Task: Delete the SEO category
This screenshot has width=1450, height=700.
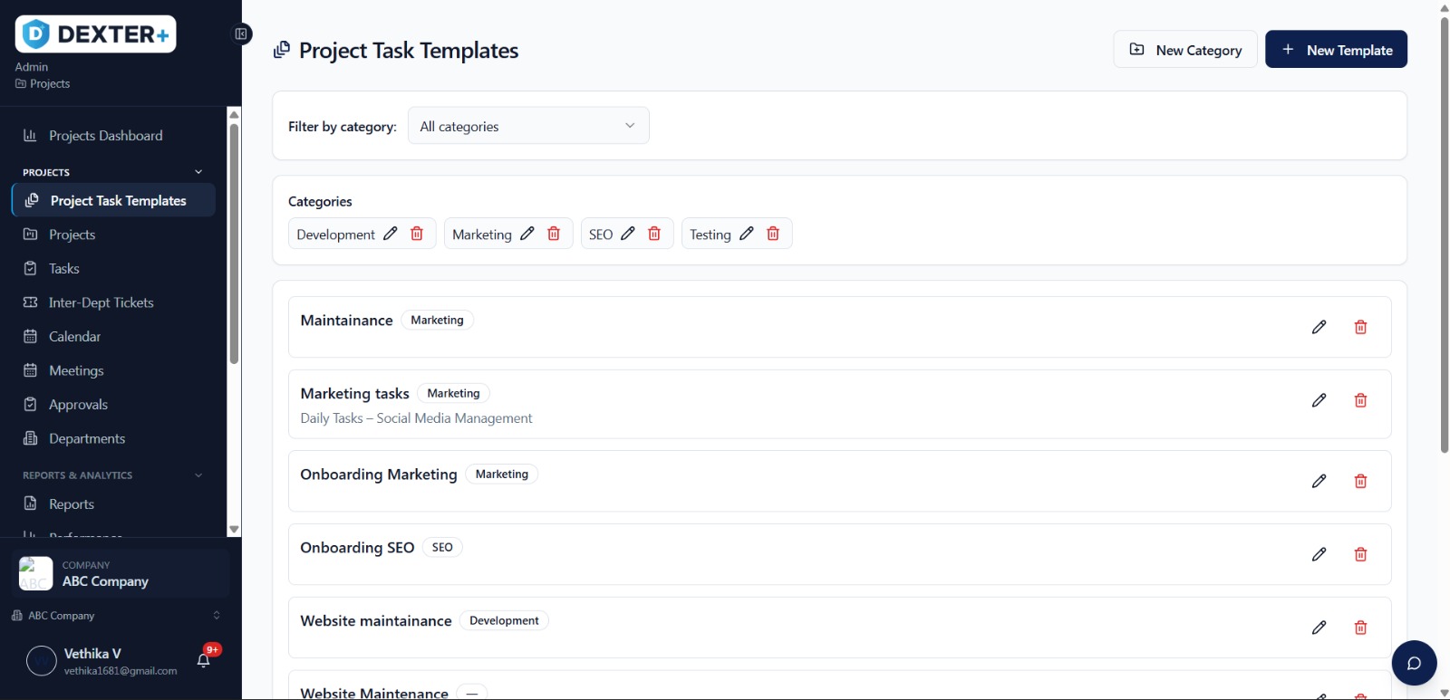Action: (654, 234)
